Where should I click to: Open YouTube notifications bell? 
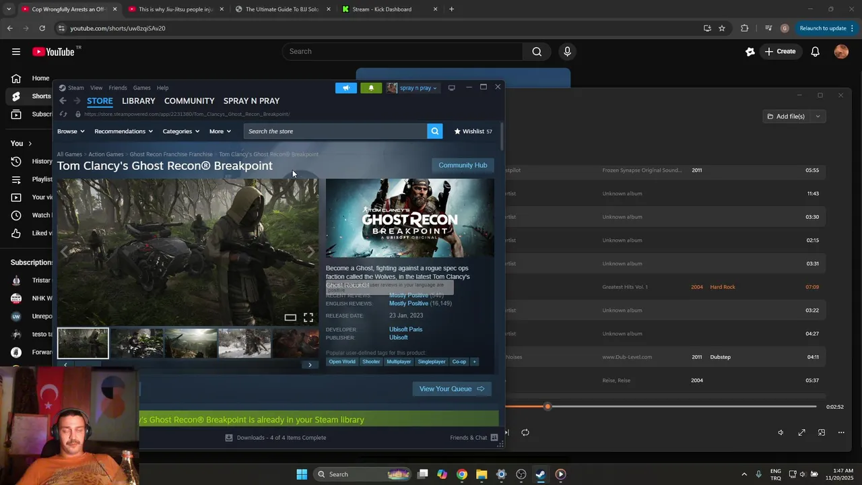[x=815, y=52]
